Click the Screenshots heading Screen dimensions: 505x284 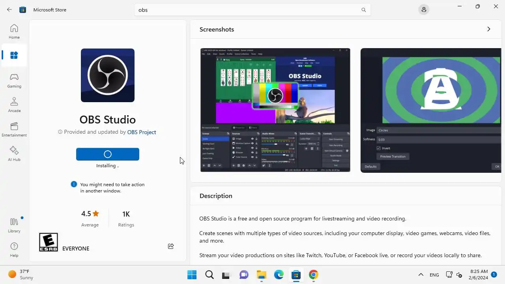[217, 29]
